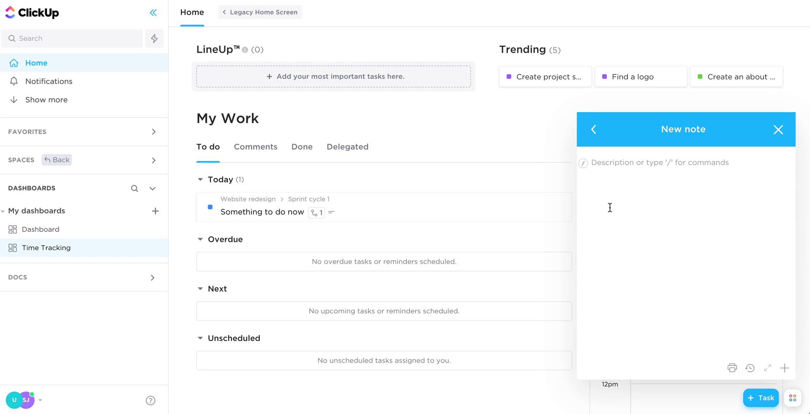810x414 pixels.
Task: Collapse the Next group
Action: (x=200, y=289)
